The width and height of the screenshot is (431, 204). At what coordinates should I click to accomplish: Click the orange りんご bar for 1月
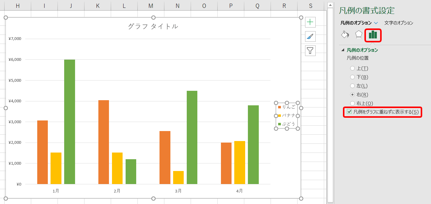[x=42, y=152]
